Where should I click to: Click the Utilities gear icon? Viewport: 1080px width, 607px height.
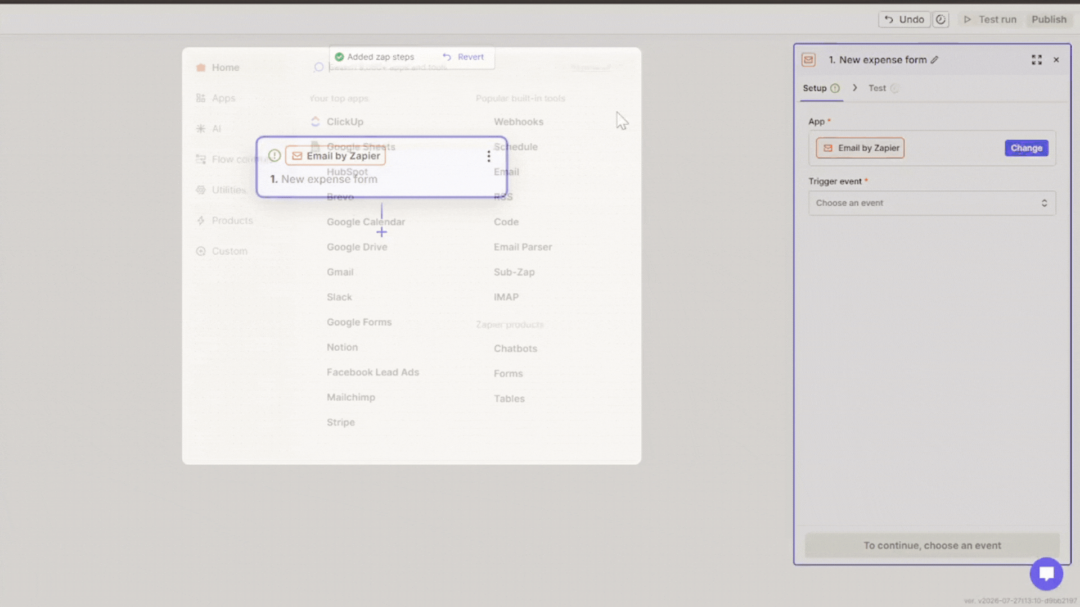coord(201,190)
